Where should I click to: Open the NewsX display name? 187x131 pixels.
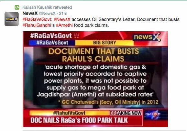tap(30, 13)
